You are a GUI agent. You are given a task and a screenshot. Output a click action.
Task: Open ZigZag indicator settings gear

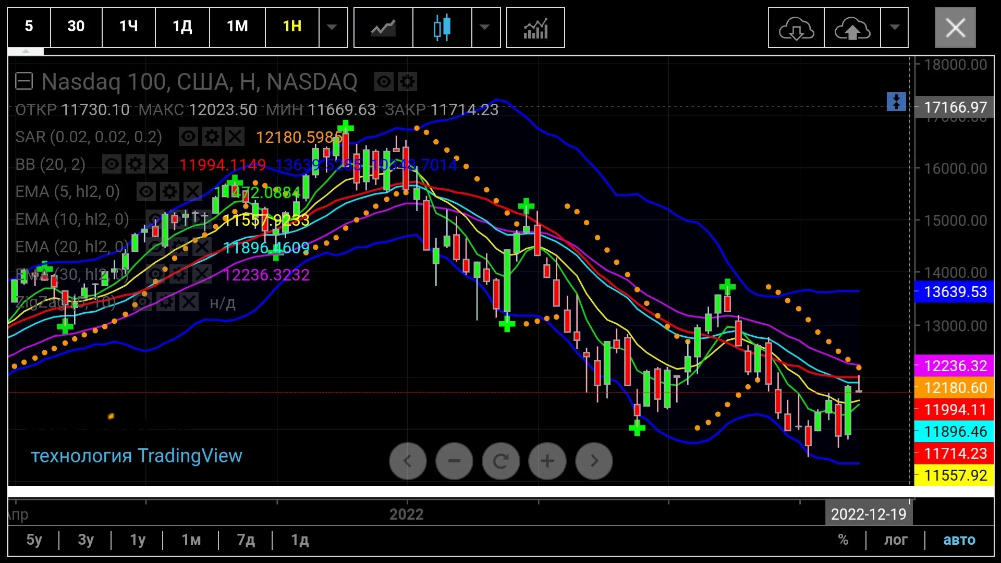coord(166,302)
